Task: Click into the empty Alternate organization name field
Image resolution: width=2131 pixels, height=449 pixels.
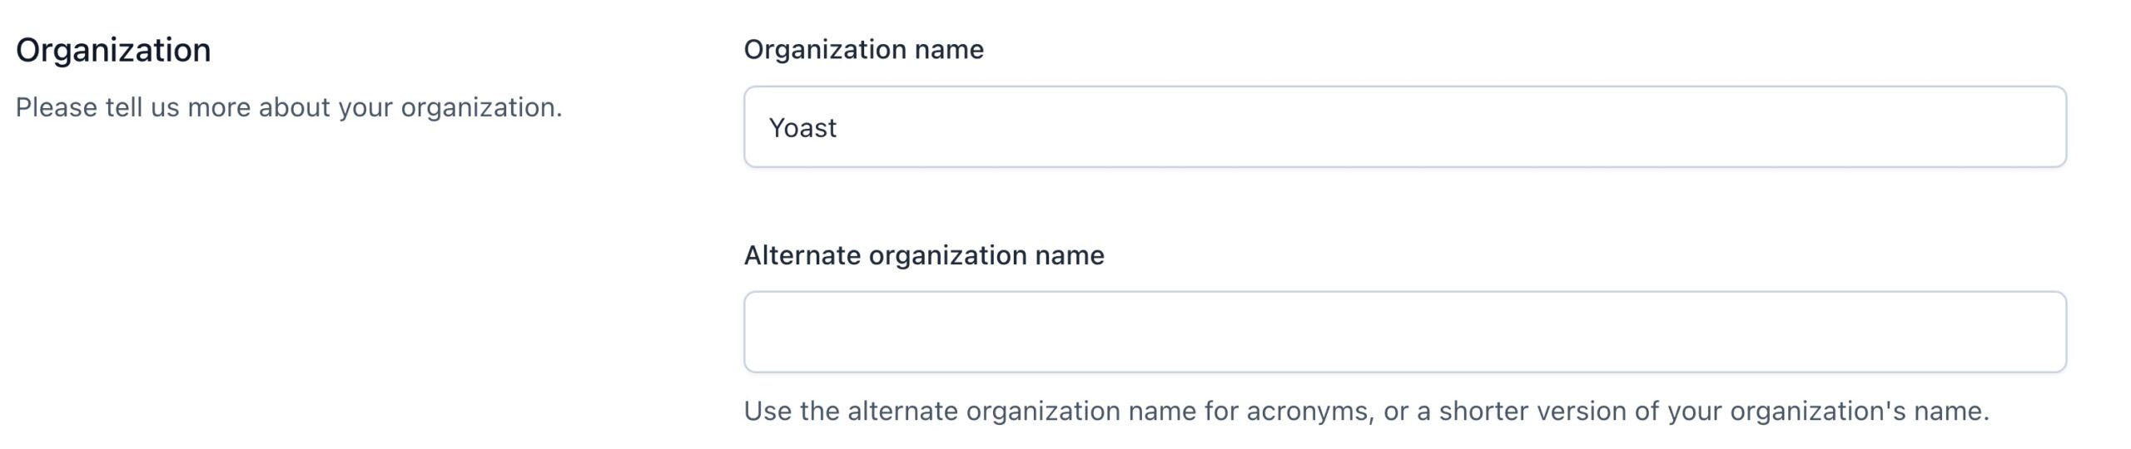Action: 1404,332
